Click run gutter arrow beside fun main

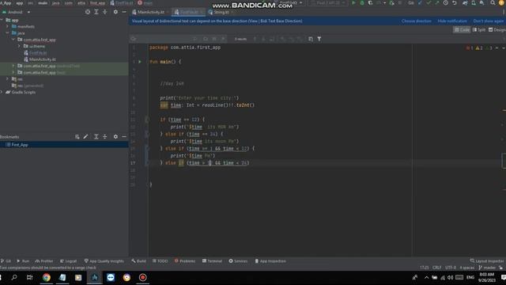[x=140, y=62]
